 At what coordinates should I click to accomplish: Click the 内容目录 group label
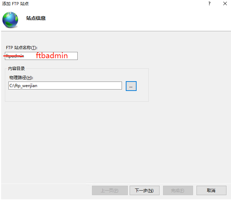click(16, 69)
